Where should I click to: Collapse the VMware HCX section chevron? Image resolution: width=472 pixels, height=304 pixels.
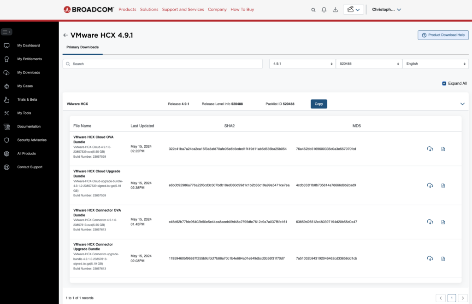pos(462,104)
